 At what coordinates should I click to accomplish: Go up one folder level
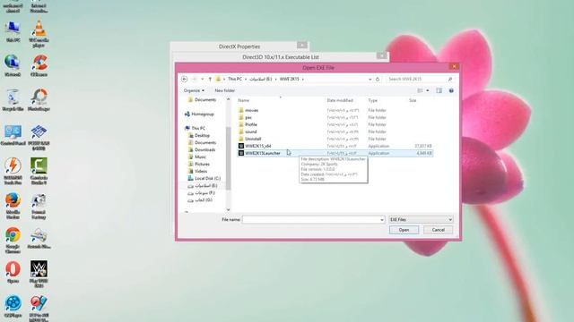(x=210, y=80)
